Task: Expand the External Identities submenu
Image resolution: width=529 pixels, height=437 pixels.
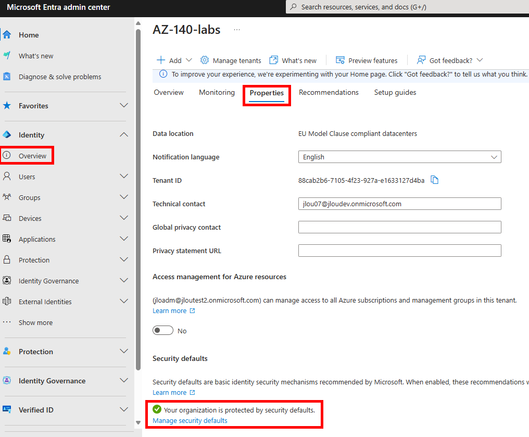Action: [x=124, y=302]
